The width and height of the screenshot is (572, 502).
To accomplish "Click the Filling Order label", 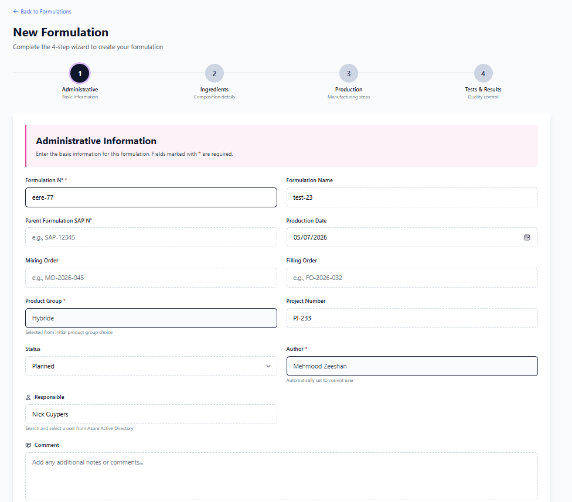I will pos(302,260).
